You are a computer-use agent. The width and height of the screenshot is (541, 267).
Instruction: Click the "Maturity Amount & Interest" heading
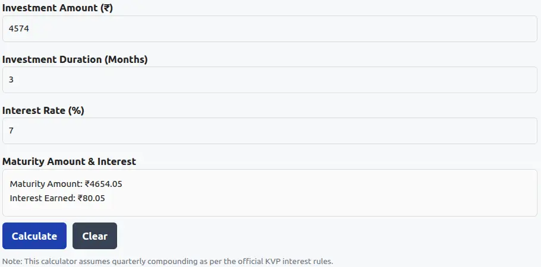[x=69, y=161]
